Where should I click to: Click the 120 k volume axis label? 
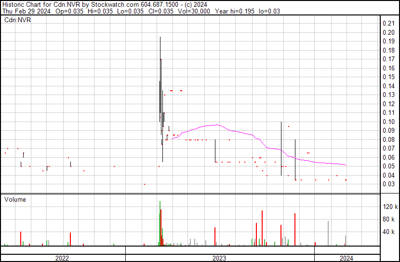[390, 207]
